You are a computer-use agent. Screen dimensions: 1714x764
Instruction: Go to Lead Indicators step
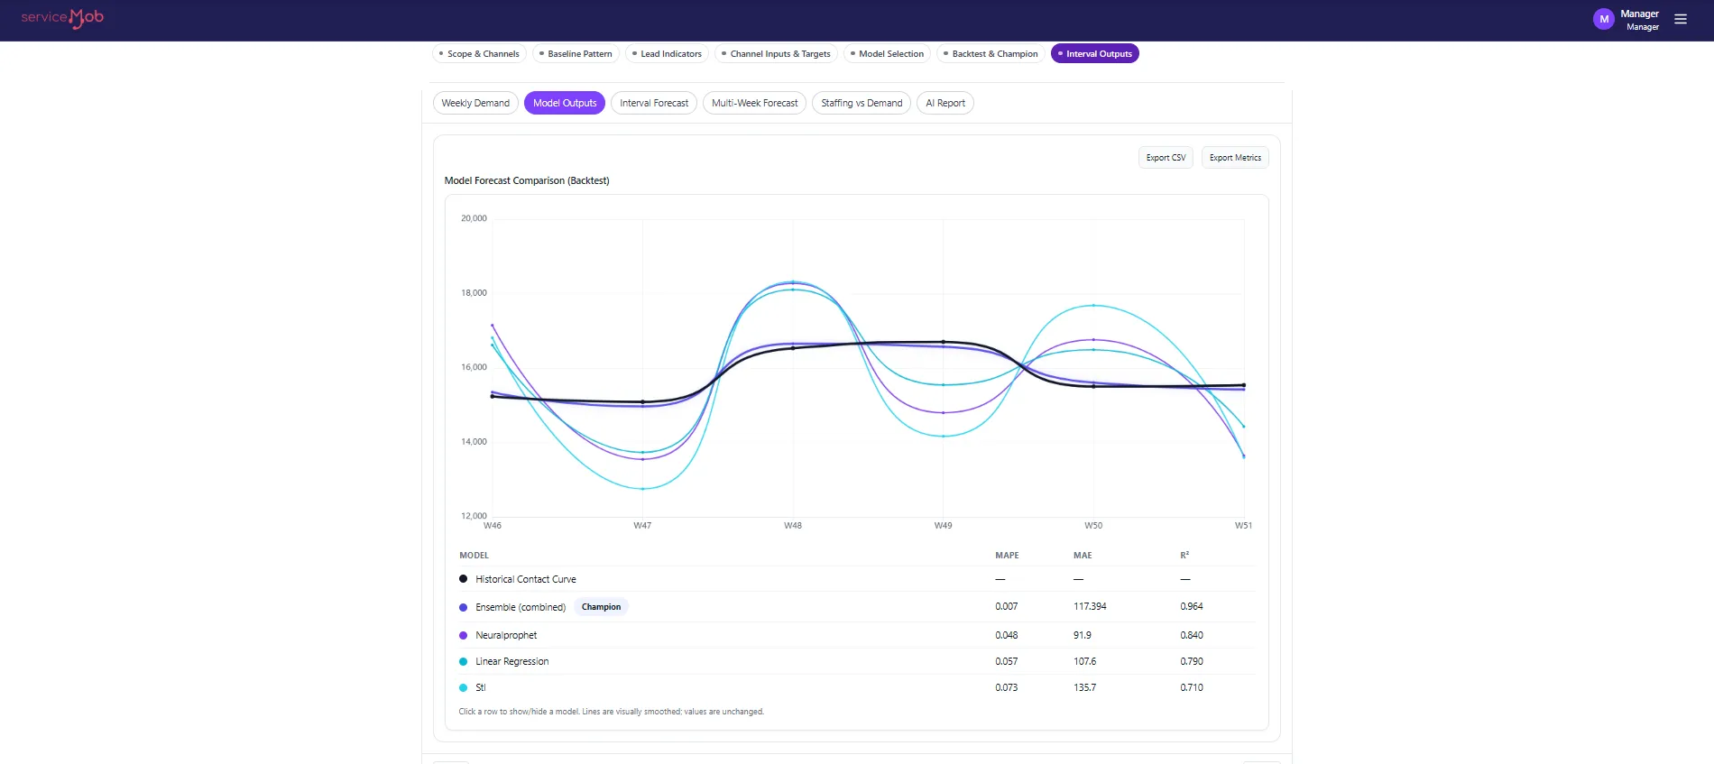pyautogui.click(x=667, y=54)
